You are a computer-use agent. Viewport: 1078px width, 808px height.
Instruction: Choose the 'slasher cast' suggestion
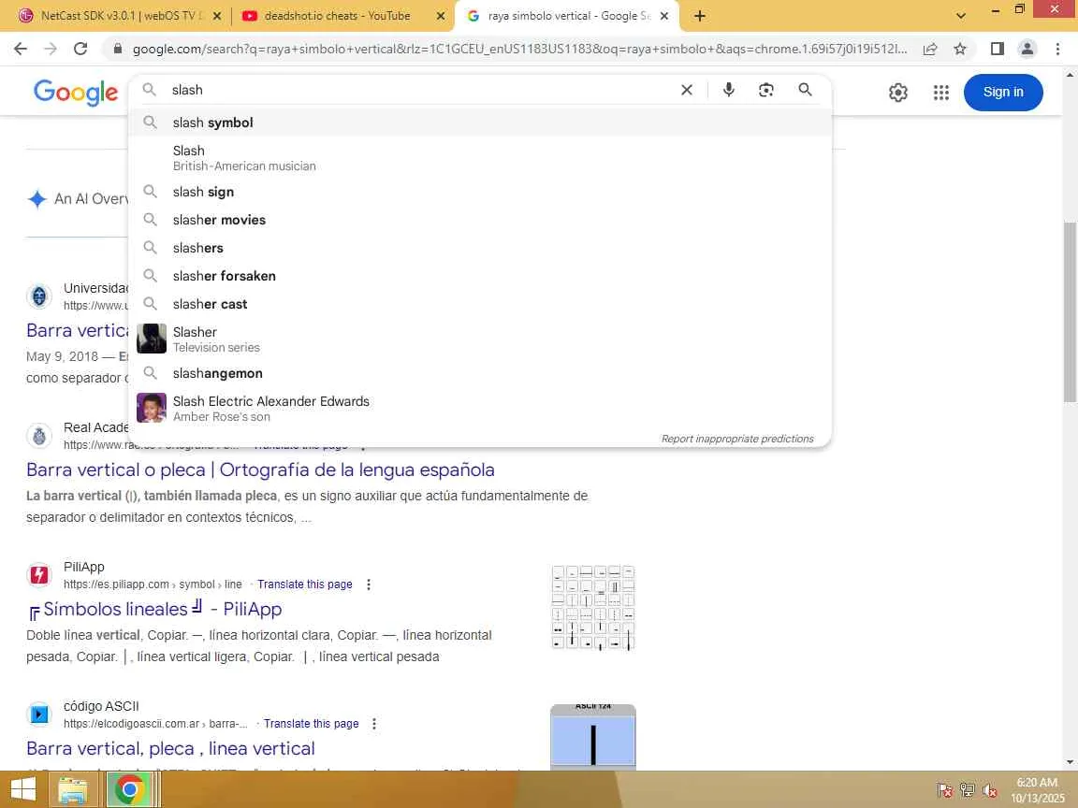[480, 304]
